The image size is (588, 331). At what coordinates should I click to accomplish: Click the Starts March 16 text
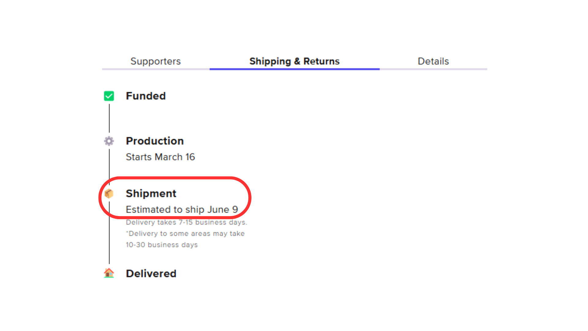pos(160,157)
